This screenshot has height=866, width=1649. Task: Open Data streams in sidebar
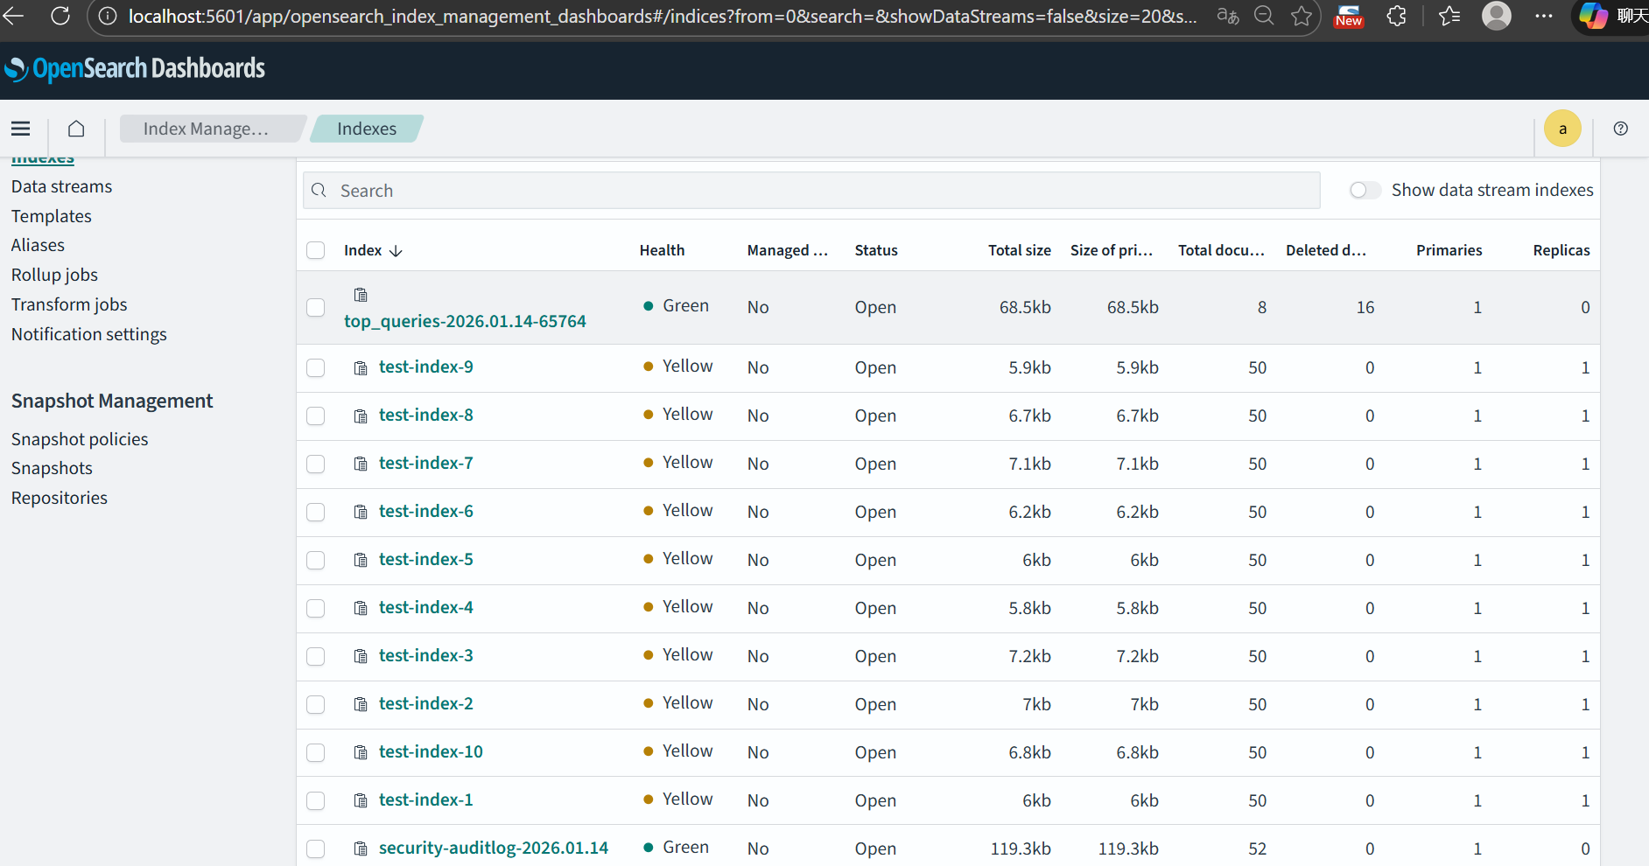(62, 186)
